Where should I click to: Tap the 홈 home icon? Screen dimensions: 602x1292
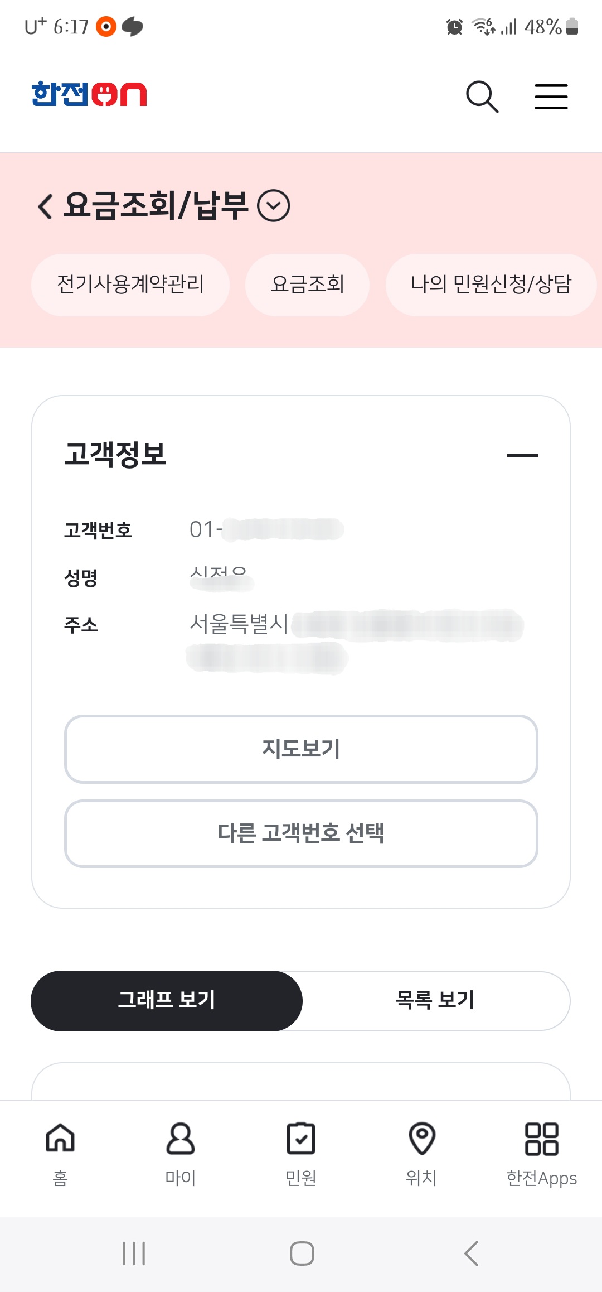(60, 1138)
